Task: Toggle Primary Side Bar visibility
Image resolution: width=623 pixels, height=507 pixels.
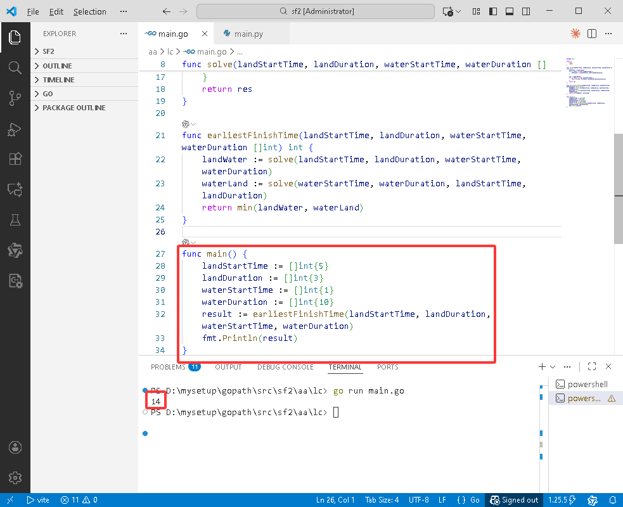Action: [492, 11]
